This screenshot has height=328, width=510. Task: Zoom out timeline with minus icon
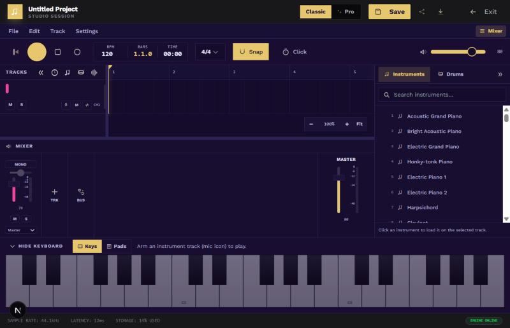tap(311, 124)
